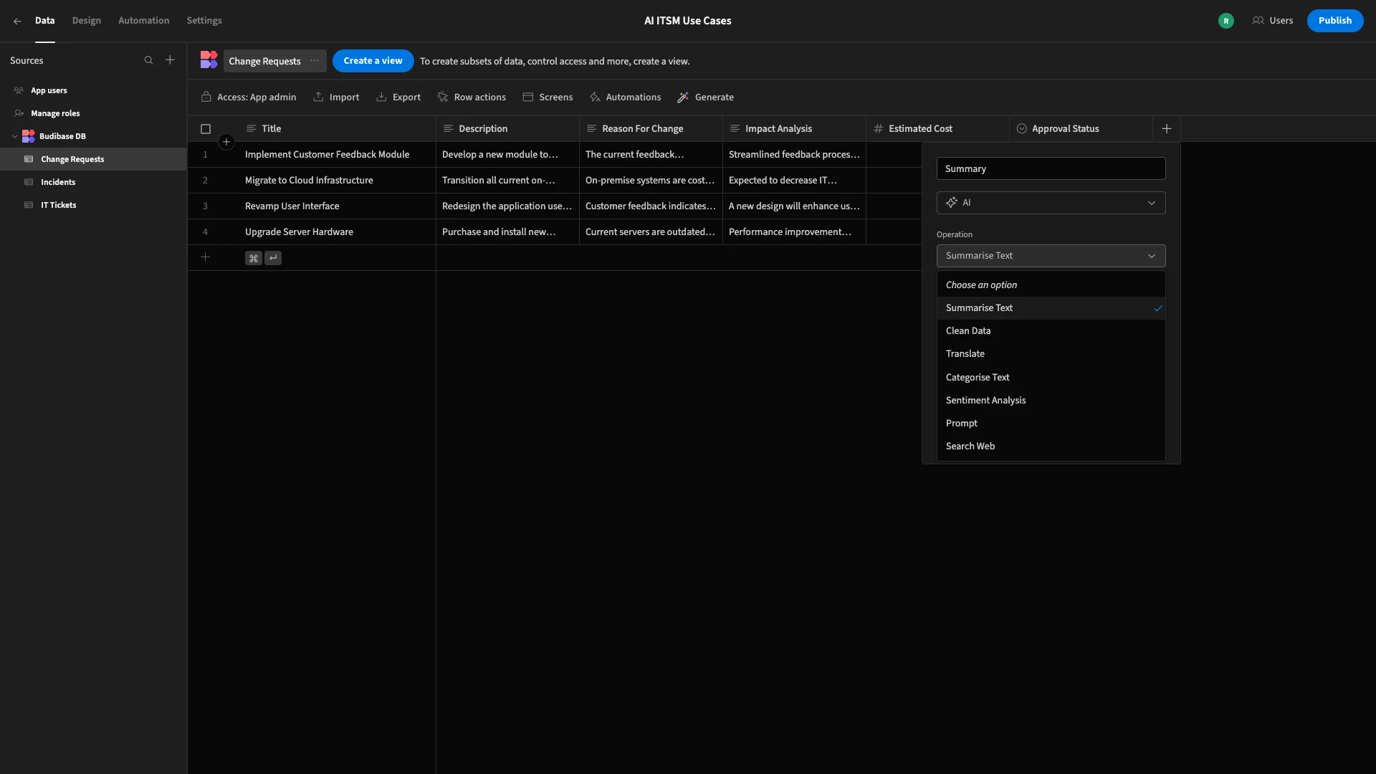Open Incidents table
The width and height of the screenshot is (1376, 774).
tap(93, 182)
